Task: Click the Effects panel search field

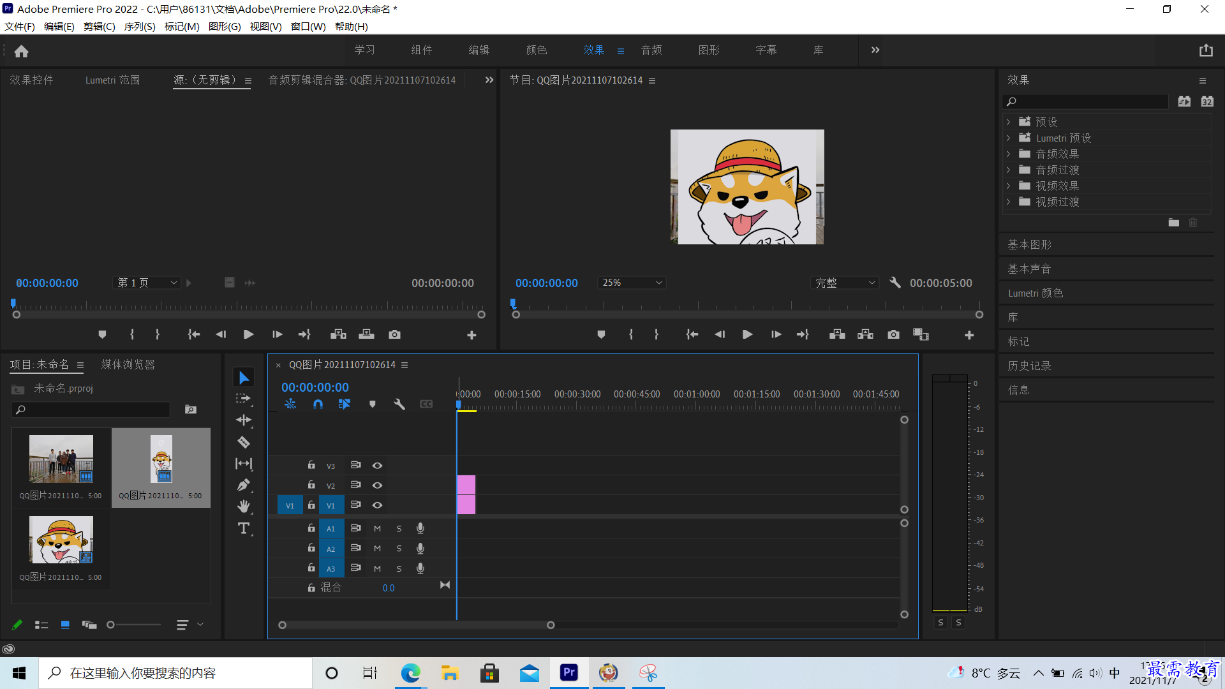Action: pyautogui.click(x=1085, y=101)
